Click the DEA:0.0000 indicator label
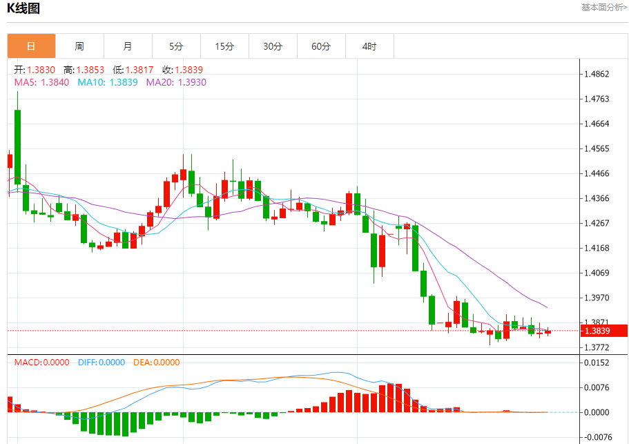The image size is (629, 444). click(157, 363)
